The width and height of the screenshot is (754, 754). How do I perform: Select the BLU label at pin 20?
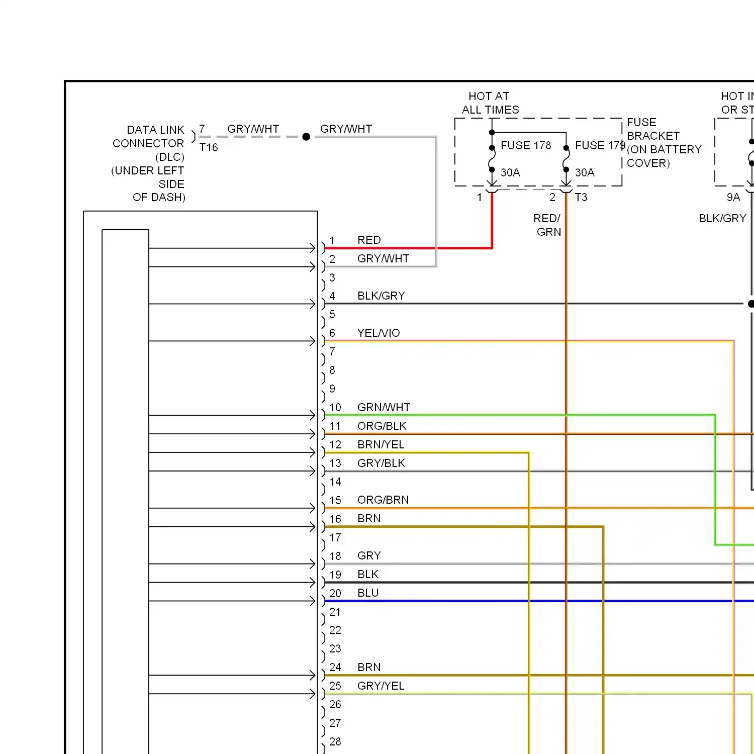pos(368,593)
